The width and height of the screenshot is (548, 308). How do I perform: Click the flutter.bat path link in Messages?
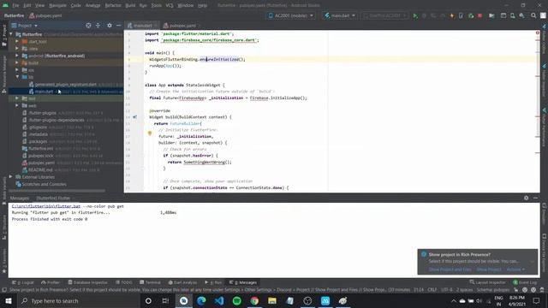coord(46,206)
